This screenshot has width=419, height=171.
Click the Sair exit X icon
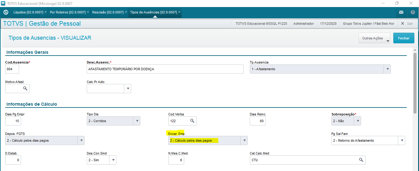pyautogui.click(x=403, y=24)
